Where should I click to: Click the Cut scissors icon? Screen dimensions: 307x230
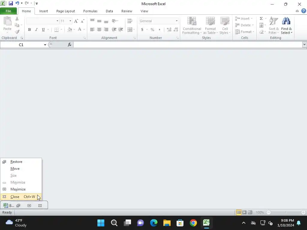click(17, 19)
